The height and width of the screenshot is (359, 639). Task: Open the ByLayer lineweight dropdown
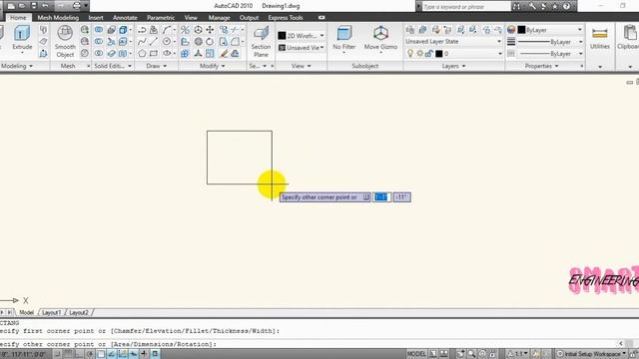[550, 42]
